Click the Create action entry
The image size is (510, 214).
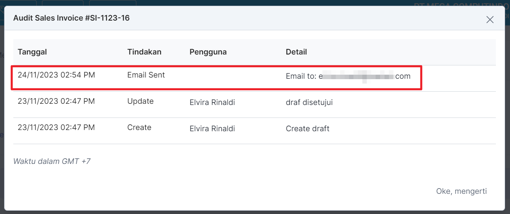point(139,128)
